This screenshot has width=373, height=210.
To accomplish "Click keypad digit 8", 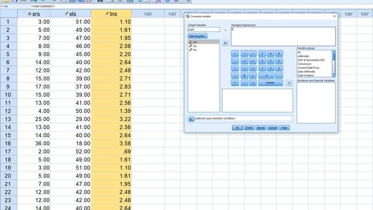I will (x=270, y=54).
